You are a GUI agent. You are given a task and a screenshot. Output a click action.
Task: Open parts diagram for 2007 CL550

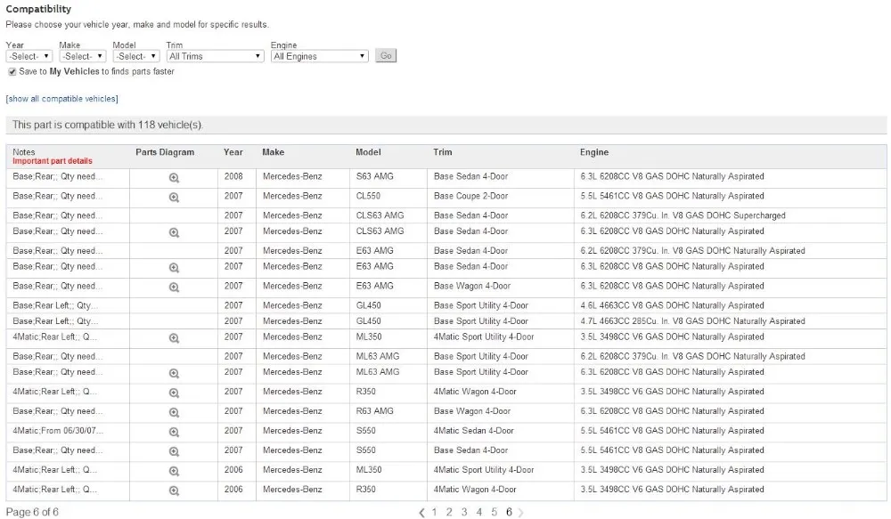174,197
